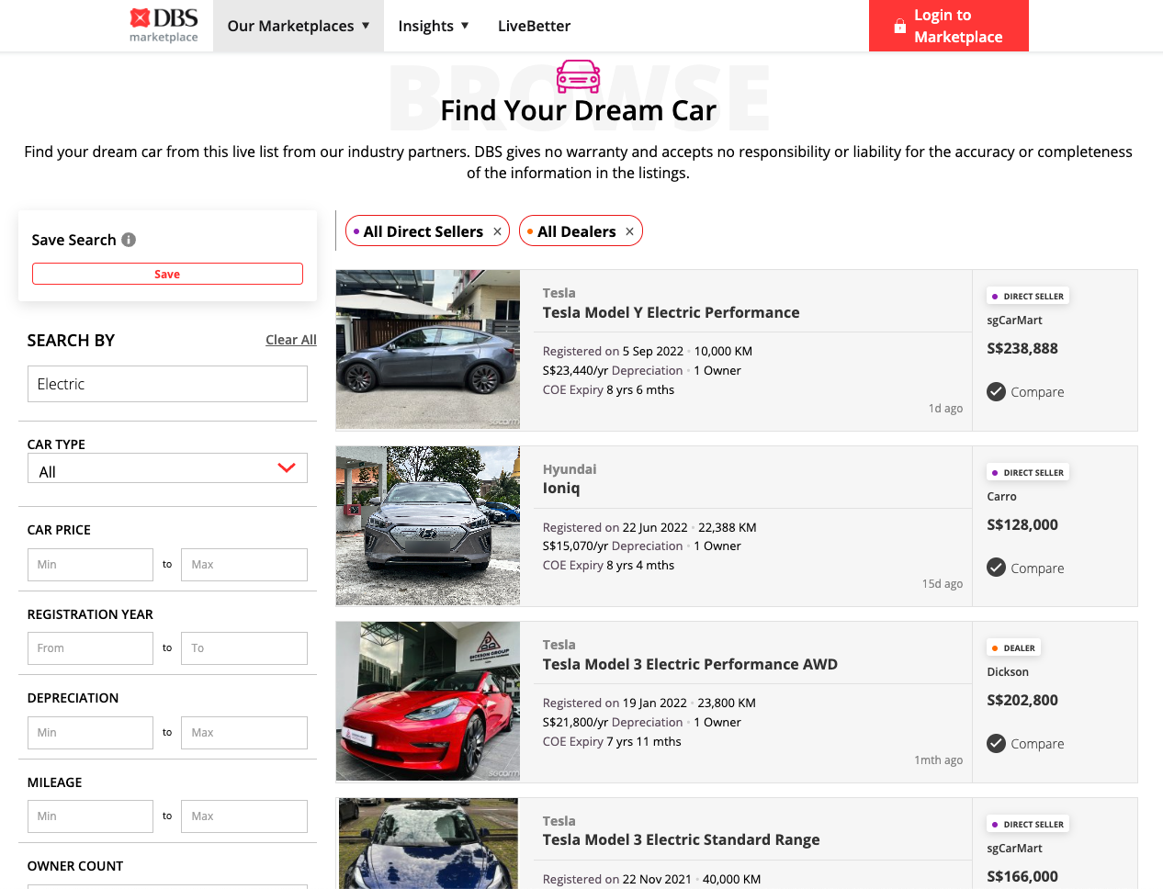The image size is (1163, 889).
Task: Click the S$238,888 price
Action: pyautogui.click(x=1022, y=348)
